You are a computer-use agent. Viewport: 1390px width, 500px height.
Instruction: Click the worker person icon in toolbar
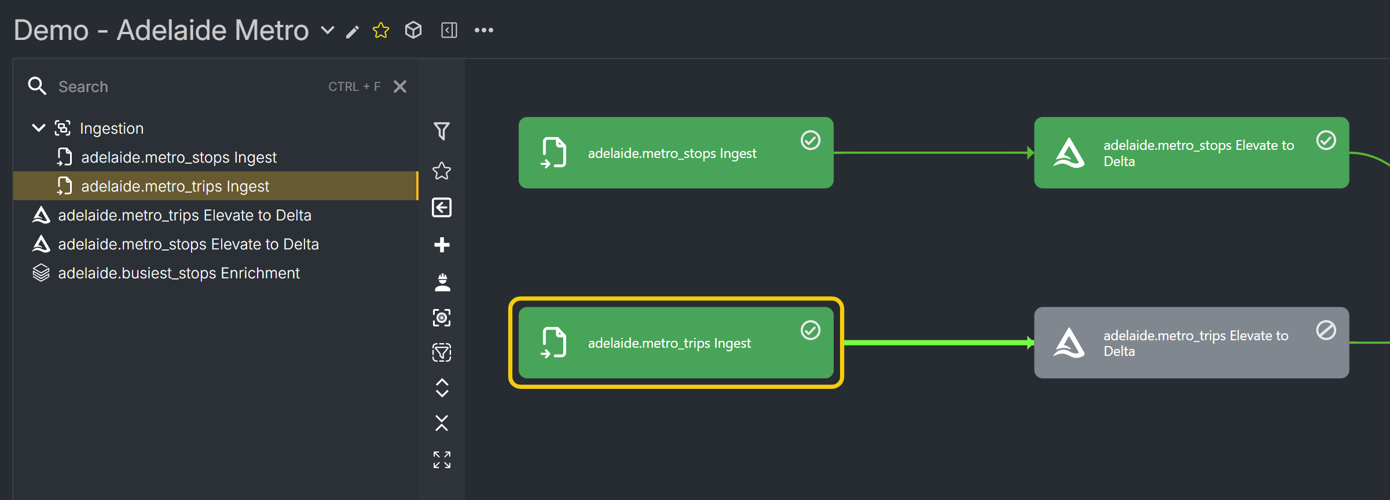442,282
